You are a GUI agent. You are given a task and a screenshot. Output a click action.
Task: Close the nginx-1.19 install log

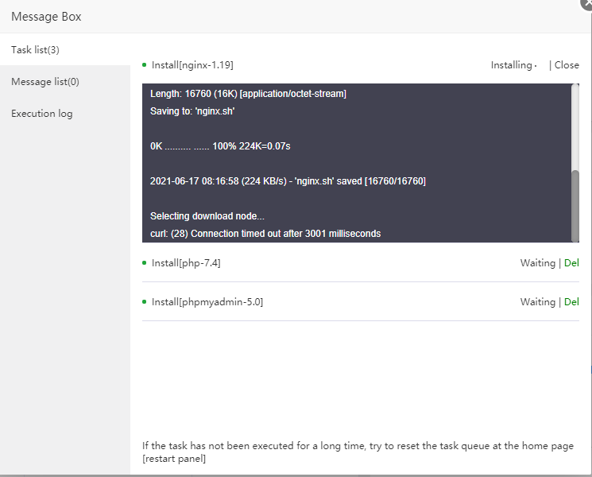pyautogui.click(x=567, y=65)
